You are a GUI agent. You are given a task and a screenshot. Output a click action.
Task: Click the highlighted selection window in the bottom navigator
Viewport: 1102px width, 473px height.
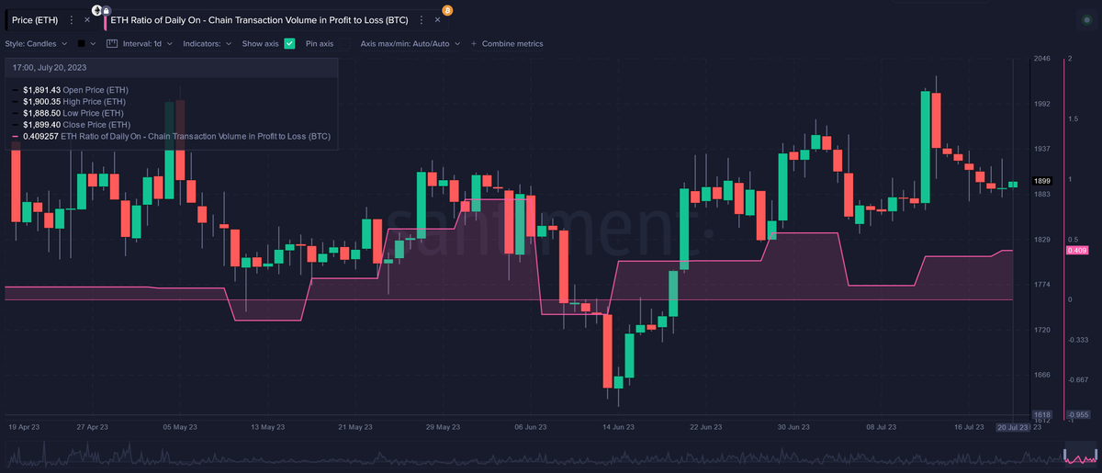click(1079, 456)
